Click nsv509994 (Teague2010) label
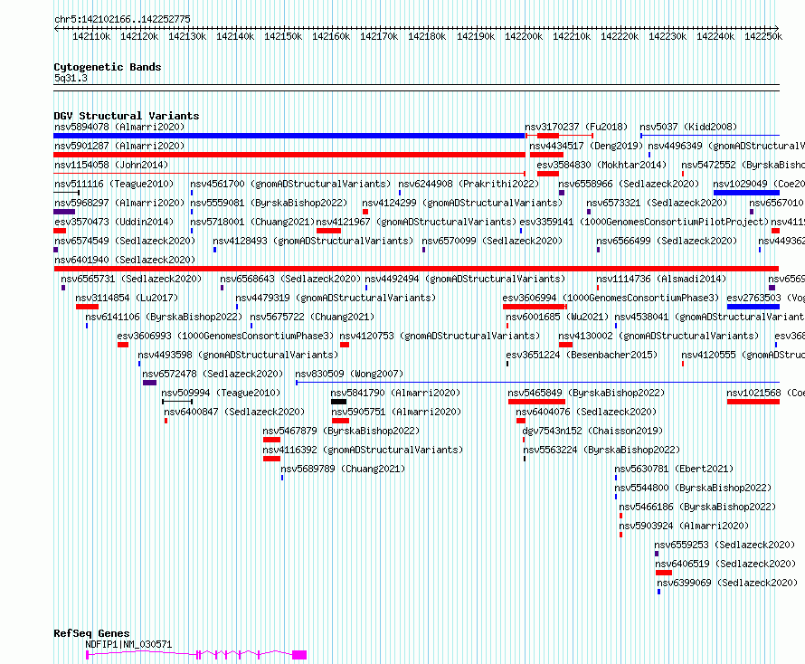Viewport: 805px width, 664px height. tap(221, 393)
